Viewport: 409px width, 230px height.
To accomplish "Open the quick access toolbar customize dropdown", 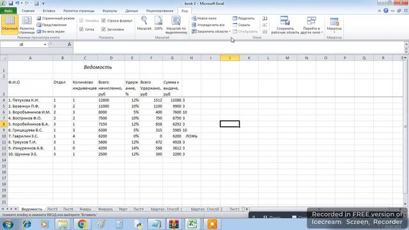I will (x=43, y=3).
